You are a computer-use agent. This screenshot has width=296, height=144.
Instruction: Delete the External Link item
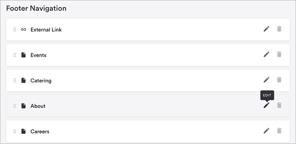click(x=279, y=29)
